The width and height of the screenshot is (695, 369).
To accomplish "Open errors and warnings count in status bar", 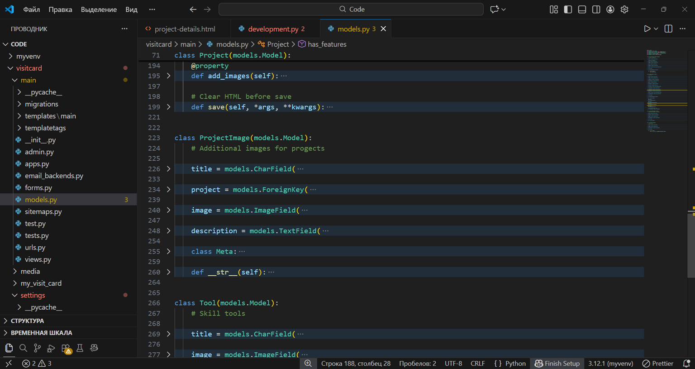I will [37, 363].
